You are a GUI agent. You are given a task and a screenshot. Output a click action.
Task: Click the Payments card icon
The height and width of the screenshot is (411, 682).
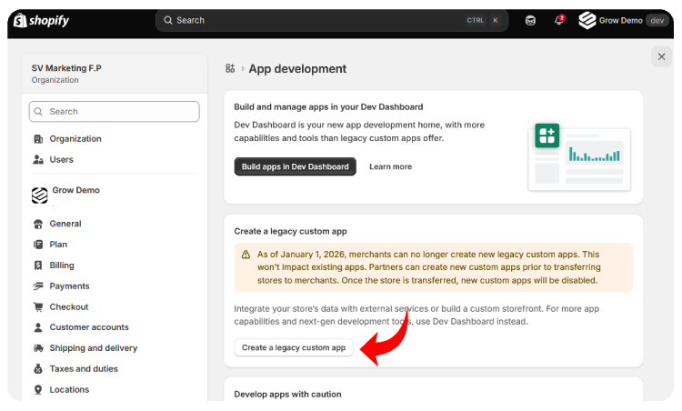click(38, 286)
